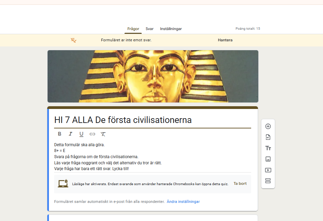Underline the selected description text
This screenshot has height=221, width=323.
[81, 134]
